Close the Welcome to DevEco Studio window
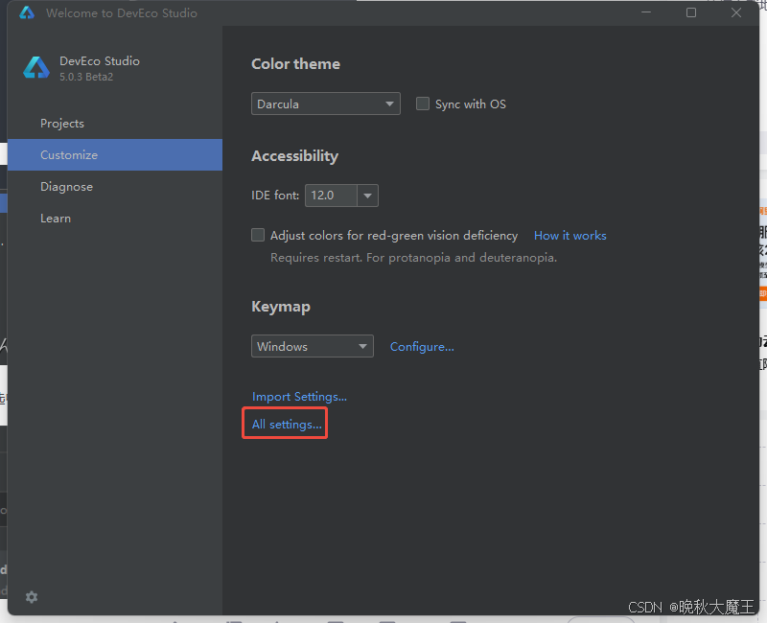 [736, 13]
